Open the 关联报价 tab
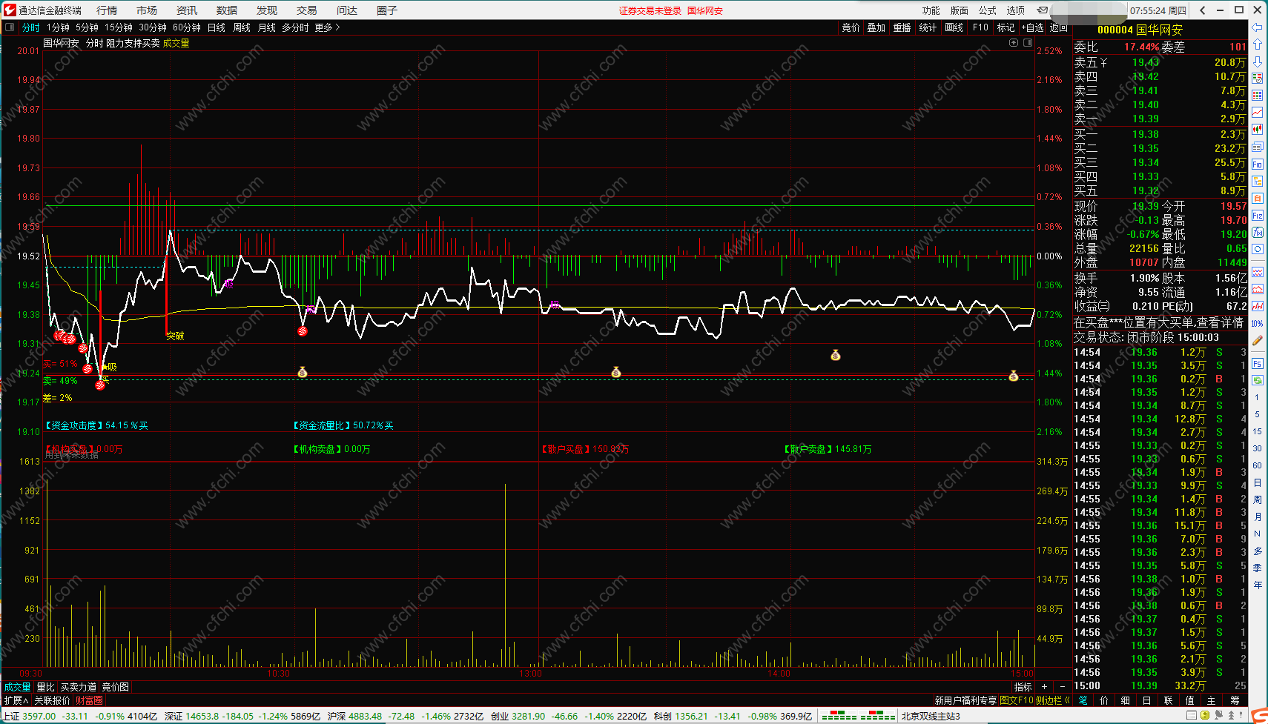 [x=52, y=700]
